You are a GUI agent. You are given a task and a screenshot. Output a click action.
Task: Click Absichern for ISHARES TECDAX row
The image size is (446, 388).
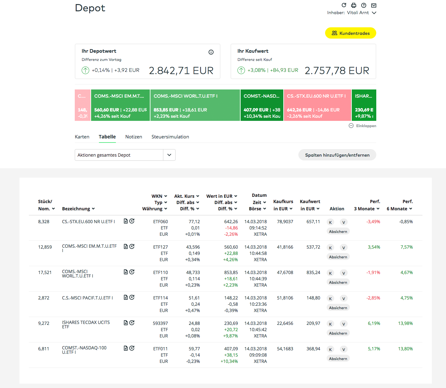[x=338, y=333]
